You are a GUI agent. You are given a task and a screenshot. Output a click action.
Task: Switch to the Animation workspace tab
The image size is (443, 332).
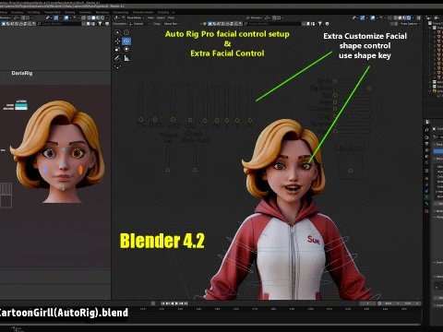[x=85, y=12]
